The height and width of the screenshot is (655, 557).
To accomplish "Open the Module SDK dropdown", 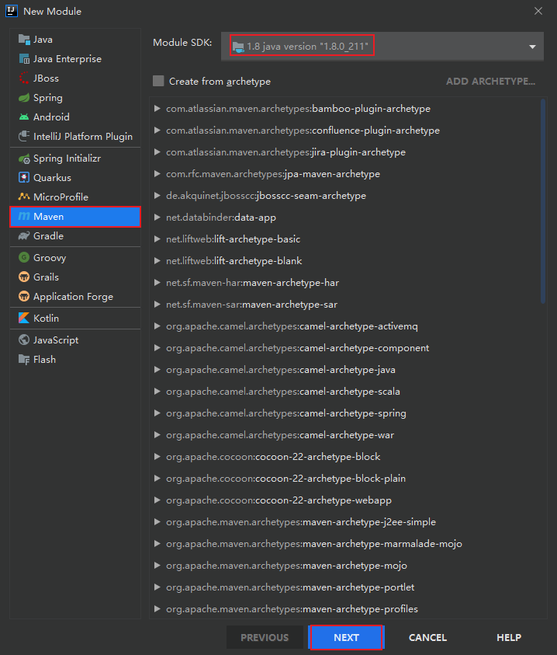I will 532,47.
